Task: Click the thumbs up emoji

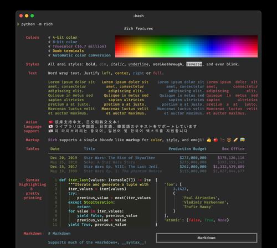Action: (x=209, y=140)
